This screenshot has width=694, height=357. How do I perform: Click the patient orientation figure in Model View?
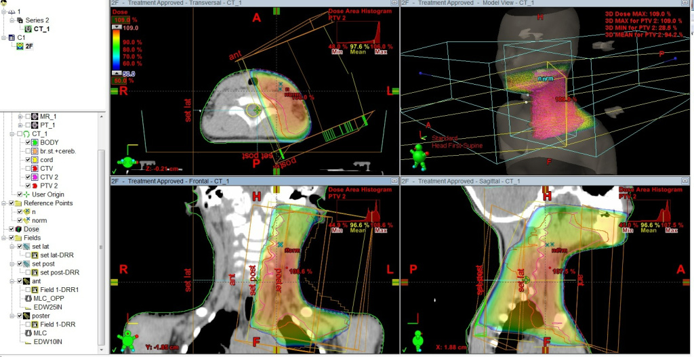click(418, 155)
